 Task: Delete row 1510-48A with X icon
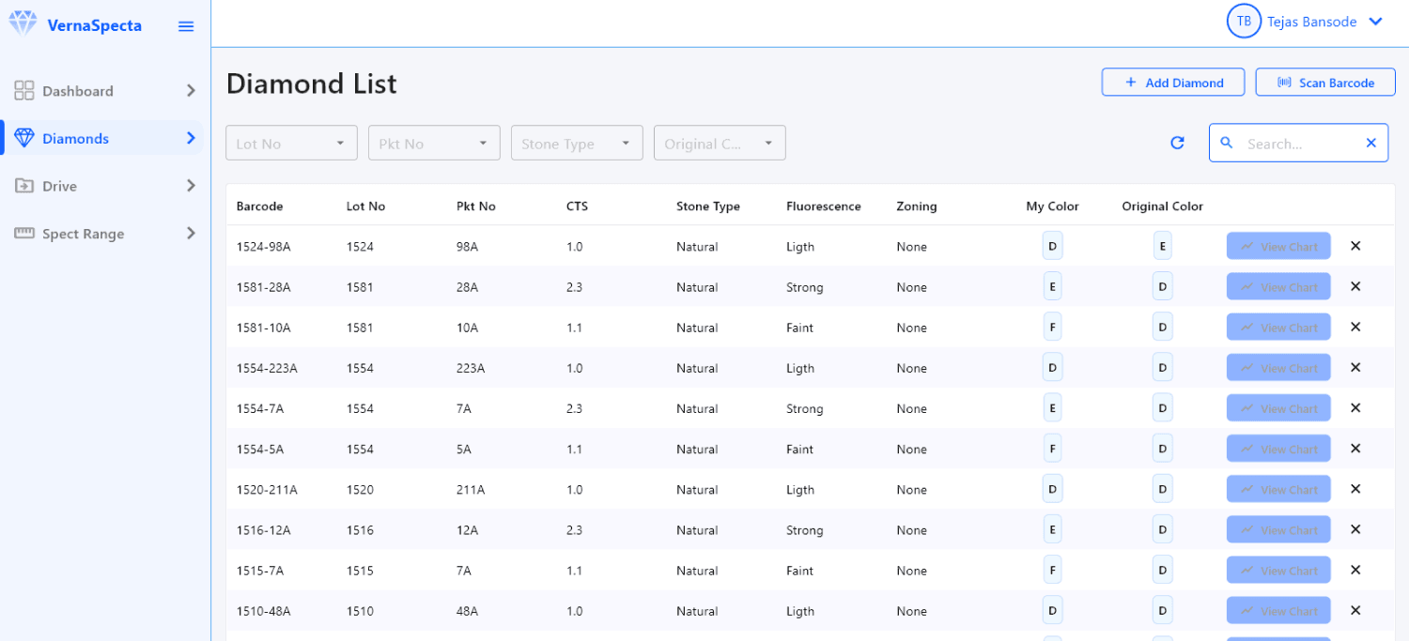(1355, 610)
